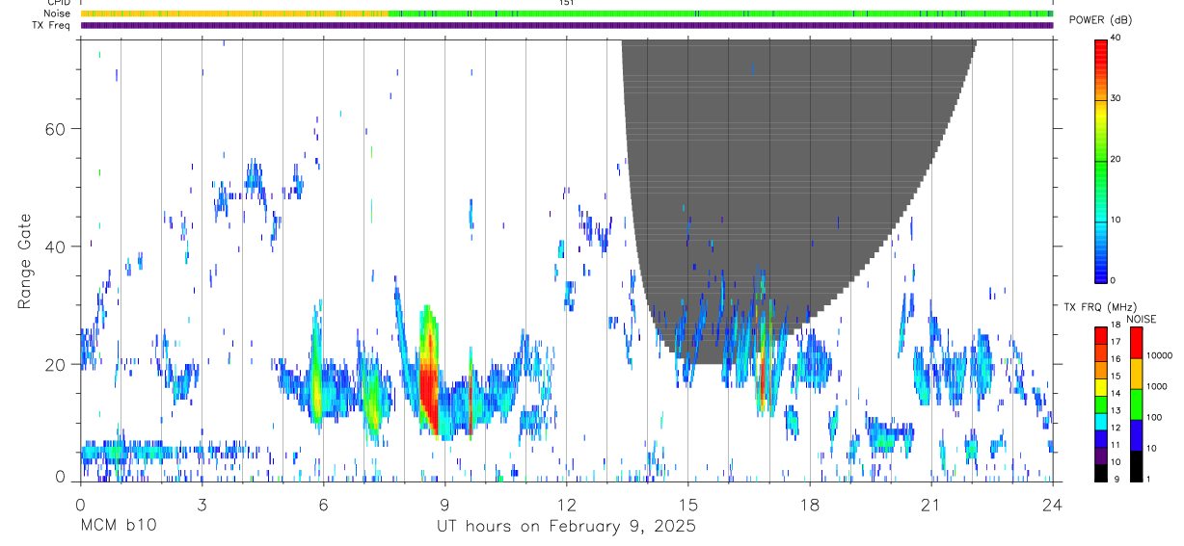The image size is (1184, 546).
Task: Click the 60 tick label on Range Gate axis
Action: pos(54,129)
